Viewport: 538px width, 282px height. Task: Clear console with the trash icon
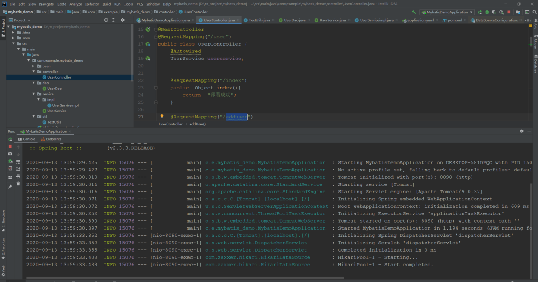coord(18,184)
